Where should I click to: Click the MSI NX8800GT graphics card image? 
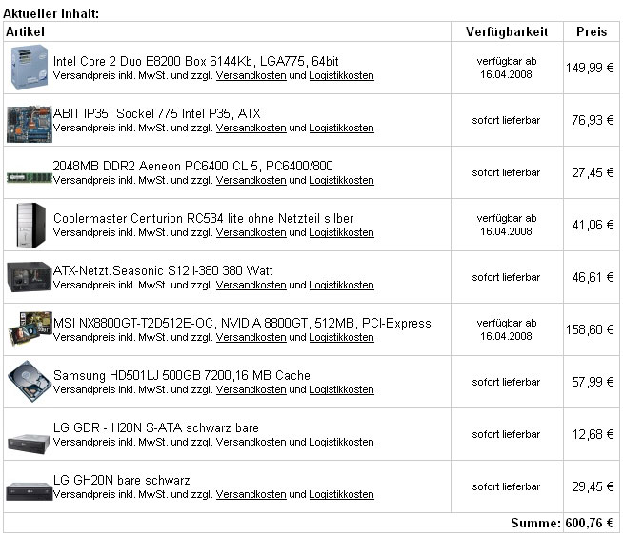coord(30,329)
